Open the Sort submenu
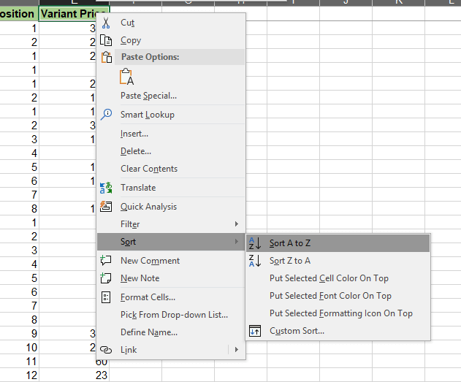461x382 pixels. pos(171,242)
